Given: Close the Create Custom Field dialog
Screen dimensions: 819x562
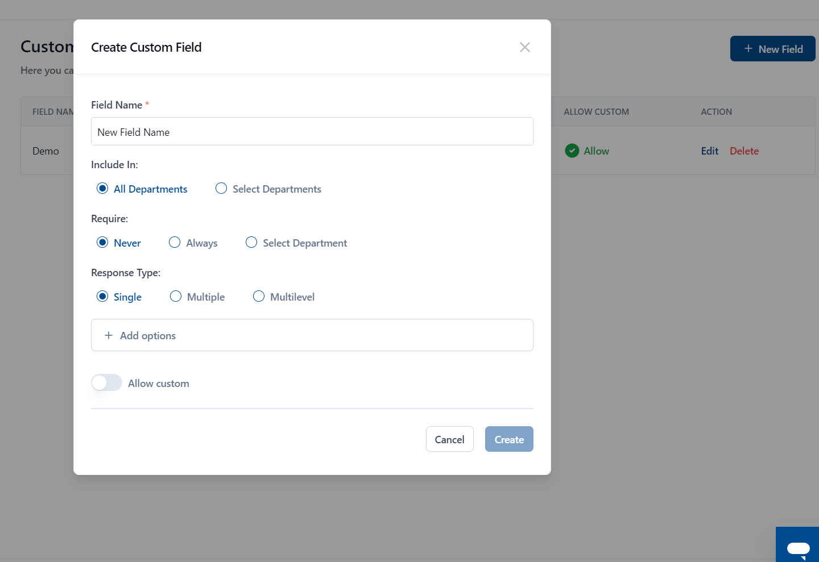Looking at the screenshot, I should (x=524, y=47).
